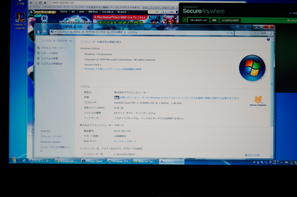This screenshot has height=197, width=297.
Task: Click the 8.00 GB installed memory value
Action: (x=119, y=108)
